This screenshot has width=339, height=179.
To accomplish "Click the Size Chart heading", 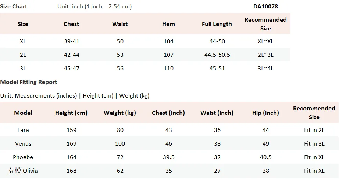I will click(x=14, y=7).
